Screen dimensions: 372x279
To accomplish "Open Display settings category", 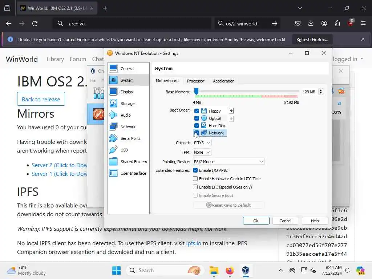I will [x=129, y=92].
